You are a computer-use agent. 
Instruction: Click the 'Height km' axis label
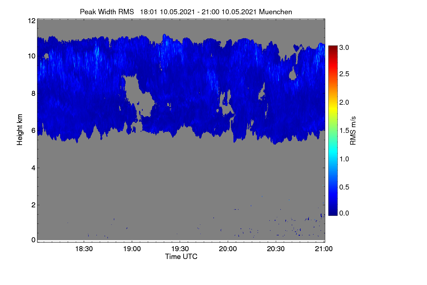(x=19, y=130)
